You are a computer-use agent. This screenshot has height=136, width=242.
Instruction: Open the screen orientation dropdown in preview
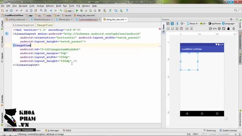(182, 23)
